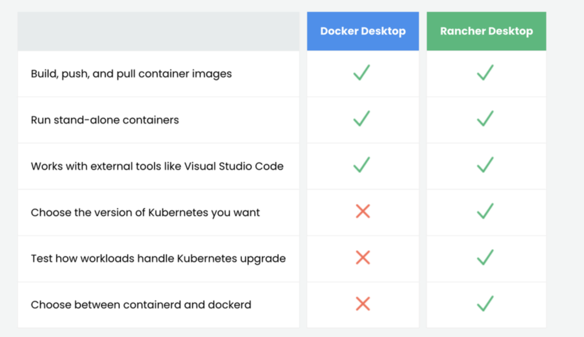Click Docker Desktop checkmark for Build, push, pull images
The height and width of the screenshot is (337, 584).
[x=362, y=73]
